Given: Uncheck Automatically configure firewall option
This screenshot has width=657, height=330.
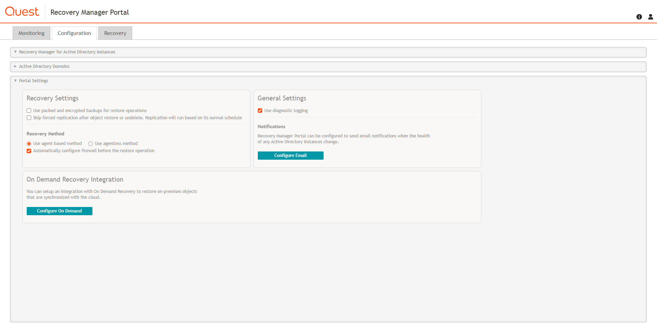Looking at the screenshot, I should coord(29,151).
